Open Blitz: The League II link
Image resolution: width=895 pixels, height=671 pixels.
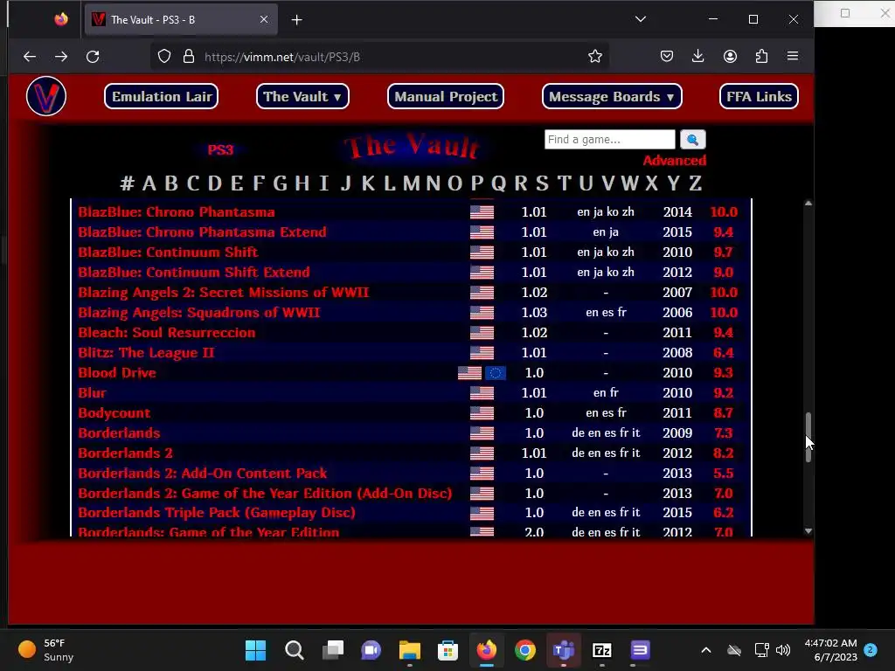point(146,353)
